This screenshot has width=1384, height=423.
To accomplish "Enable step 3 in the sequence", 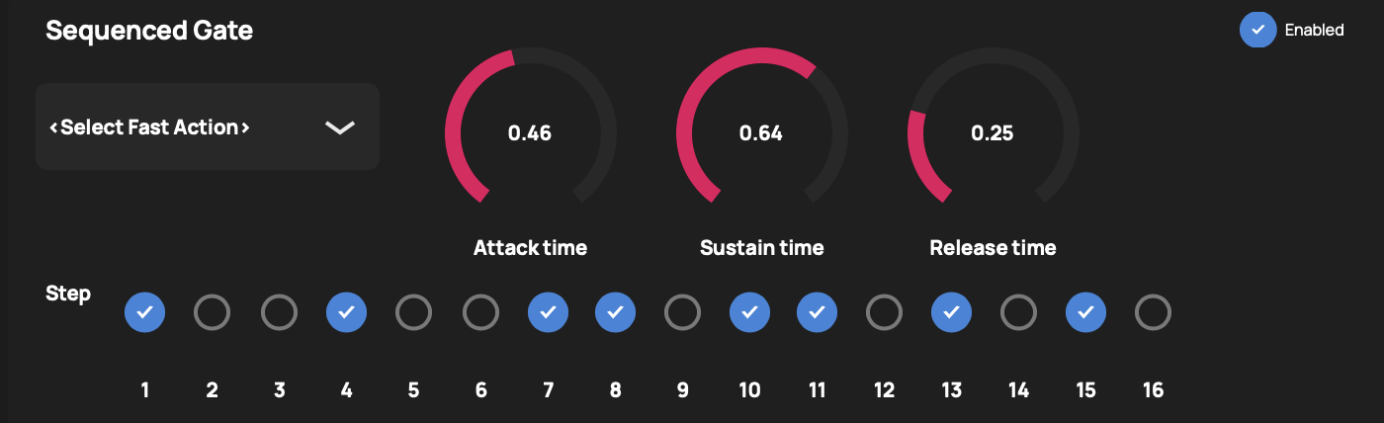I will click(279, 313).
